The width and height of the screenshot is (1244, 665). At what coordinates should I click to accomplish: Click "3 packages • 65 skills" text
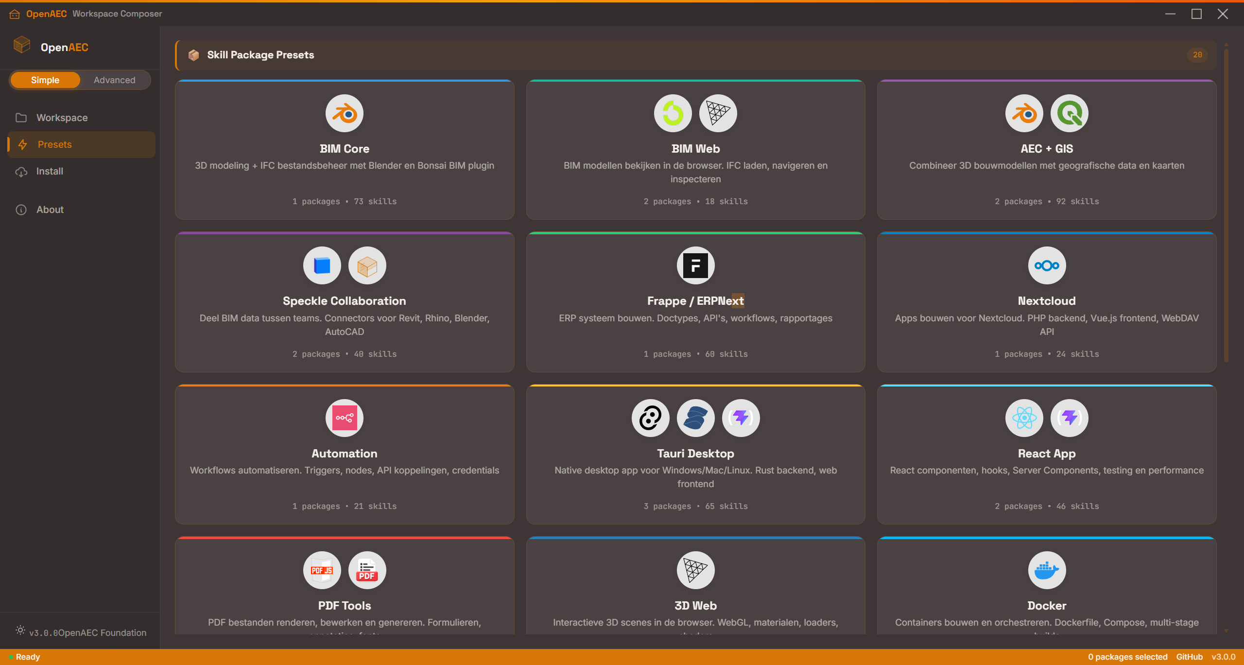pos(696,506)
